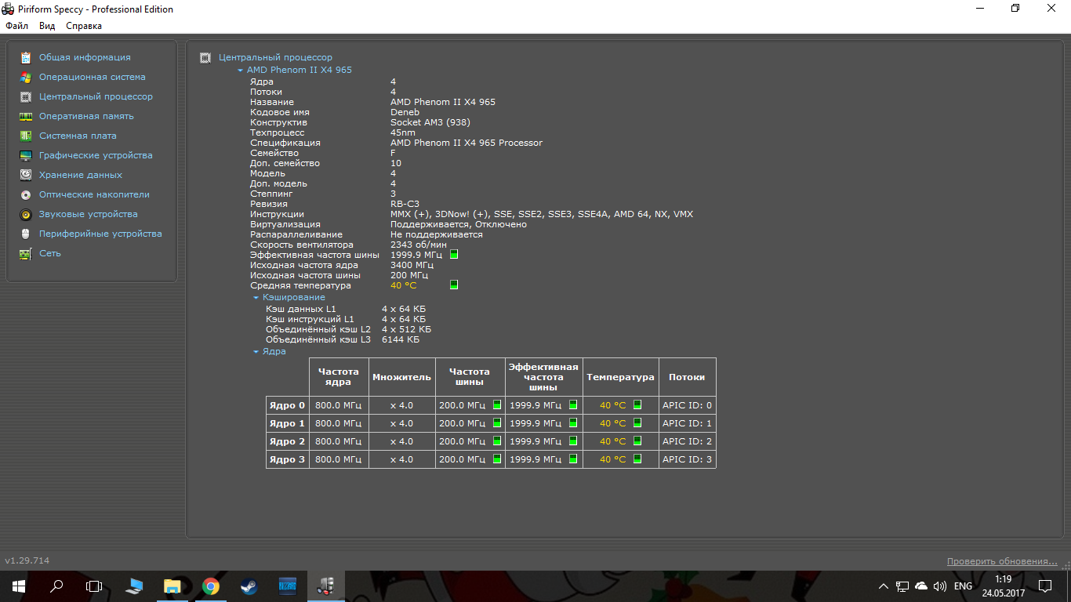Click green graph icon next to 1999.9 МГц bus speed
Image resolution: width=1071 pixels, height=602 pixels.
(x=454, y=255)
